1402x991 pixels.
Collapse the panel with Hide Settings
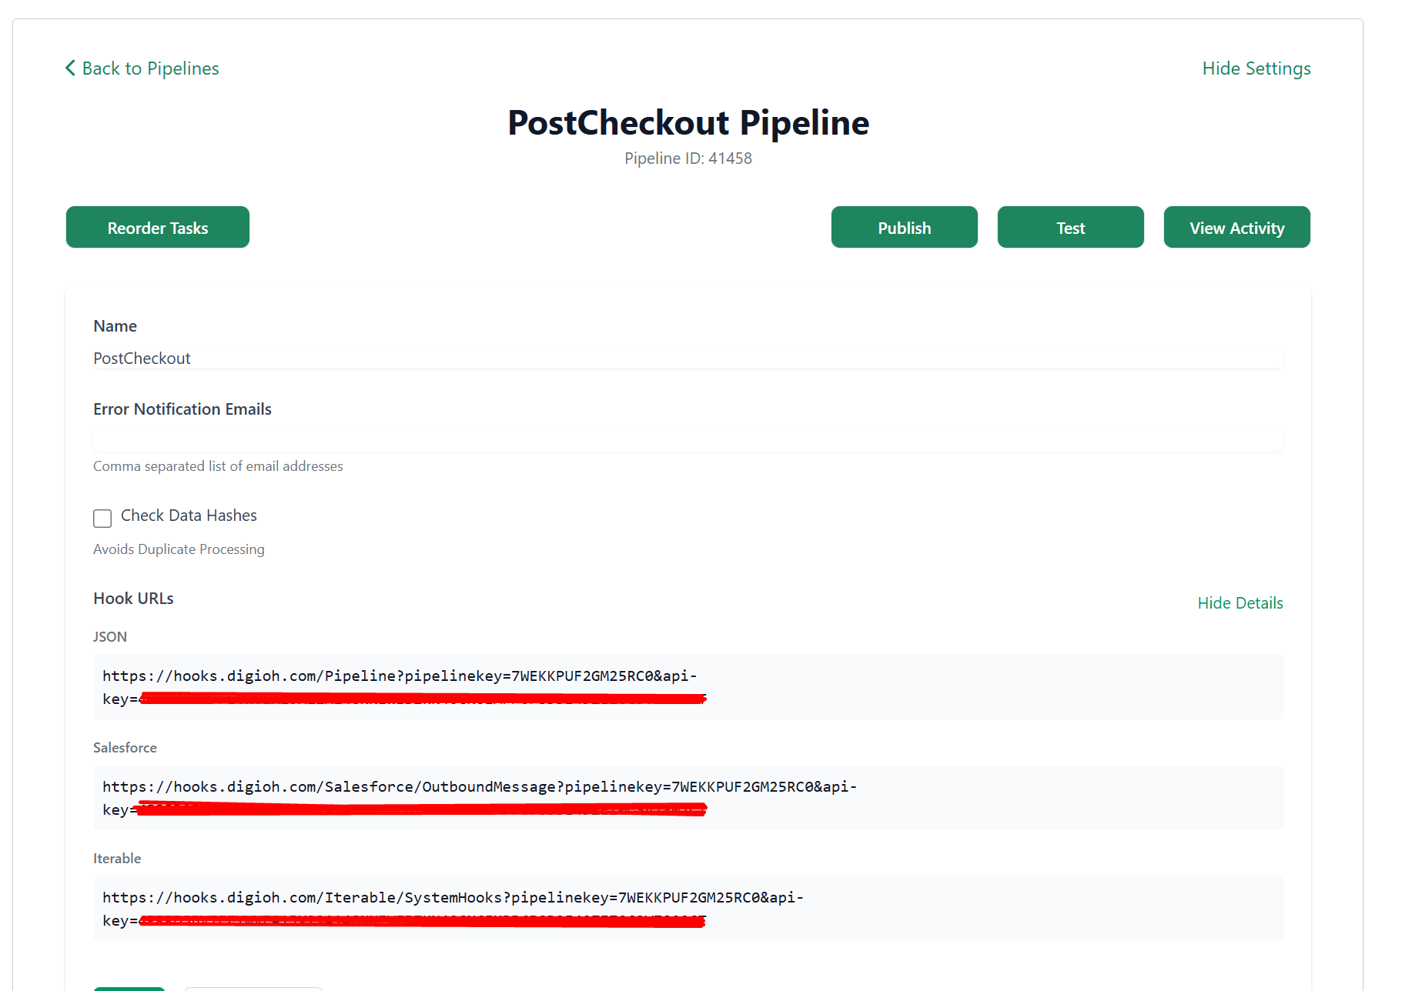click(1256, 68)
